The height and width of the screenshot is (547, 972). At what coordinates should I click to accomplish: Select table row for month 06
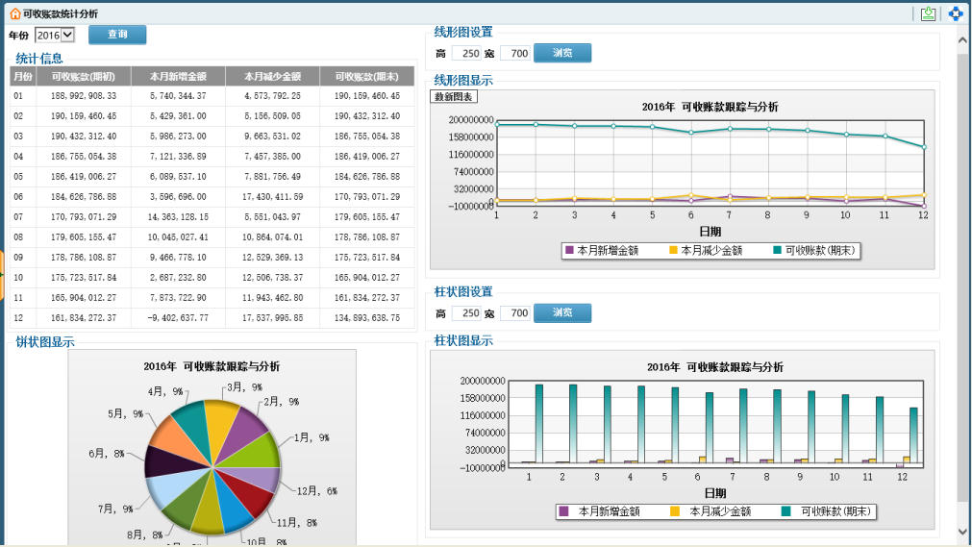click(212, 197)
